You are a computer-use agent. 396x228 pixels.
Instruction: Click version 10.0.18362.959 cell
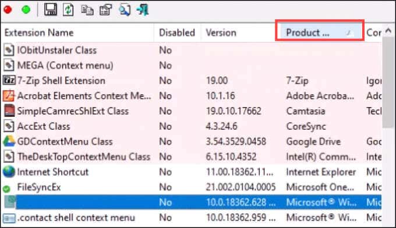241,218
